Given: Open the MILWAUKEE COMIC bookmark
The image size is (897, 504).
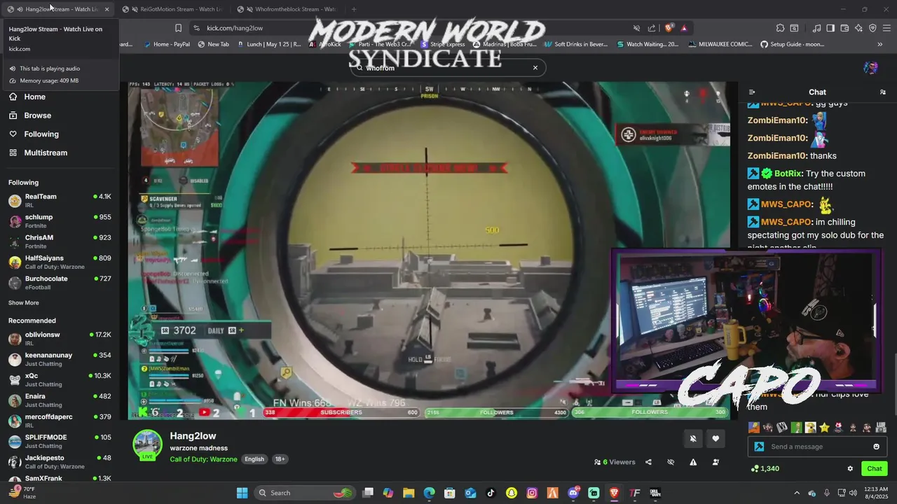Looking at the screenshot, I should coord(720,44).
